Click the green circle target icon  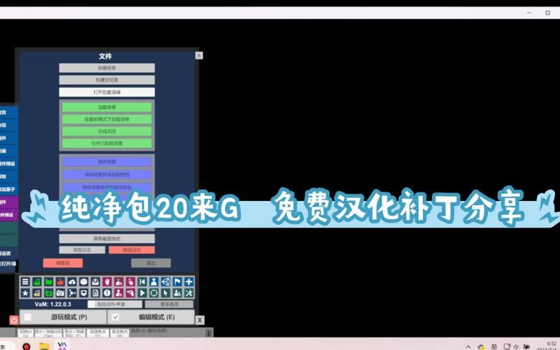click(x=154, y=293)
